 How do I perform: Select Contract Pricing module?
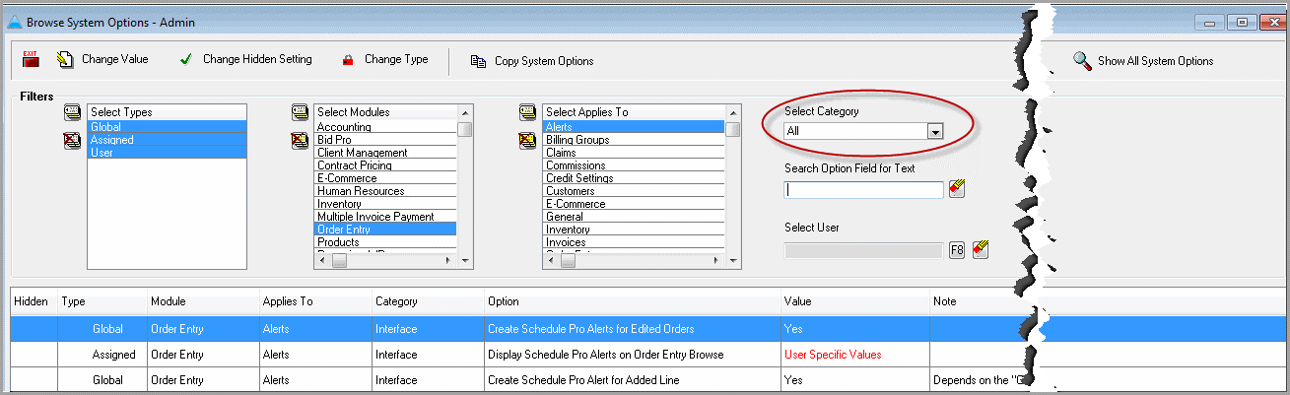[385, 165]
